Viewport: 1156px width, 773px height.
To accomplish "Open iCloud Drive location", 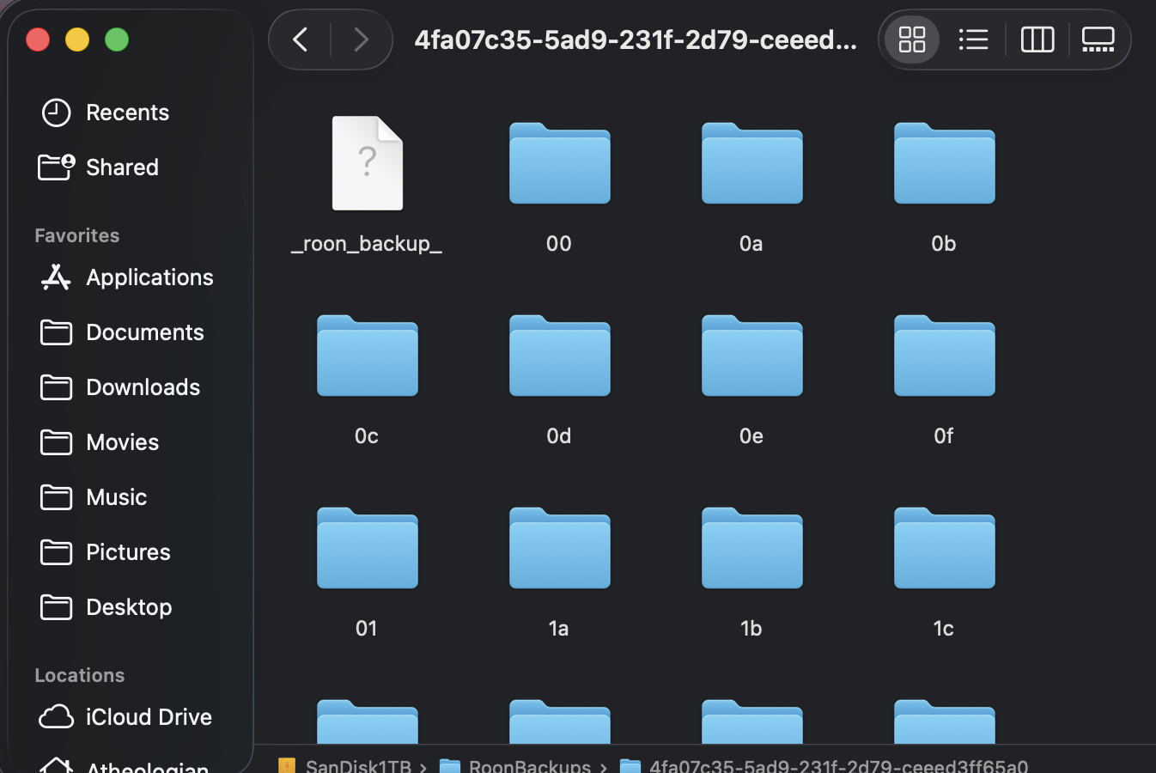I will (x=148, y=717).
